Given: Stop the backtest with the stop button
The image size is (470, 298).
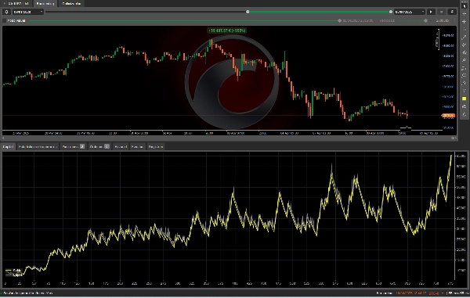Looking at the screenshot, I should [441, 12].
